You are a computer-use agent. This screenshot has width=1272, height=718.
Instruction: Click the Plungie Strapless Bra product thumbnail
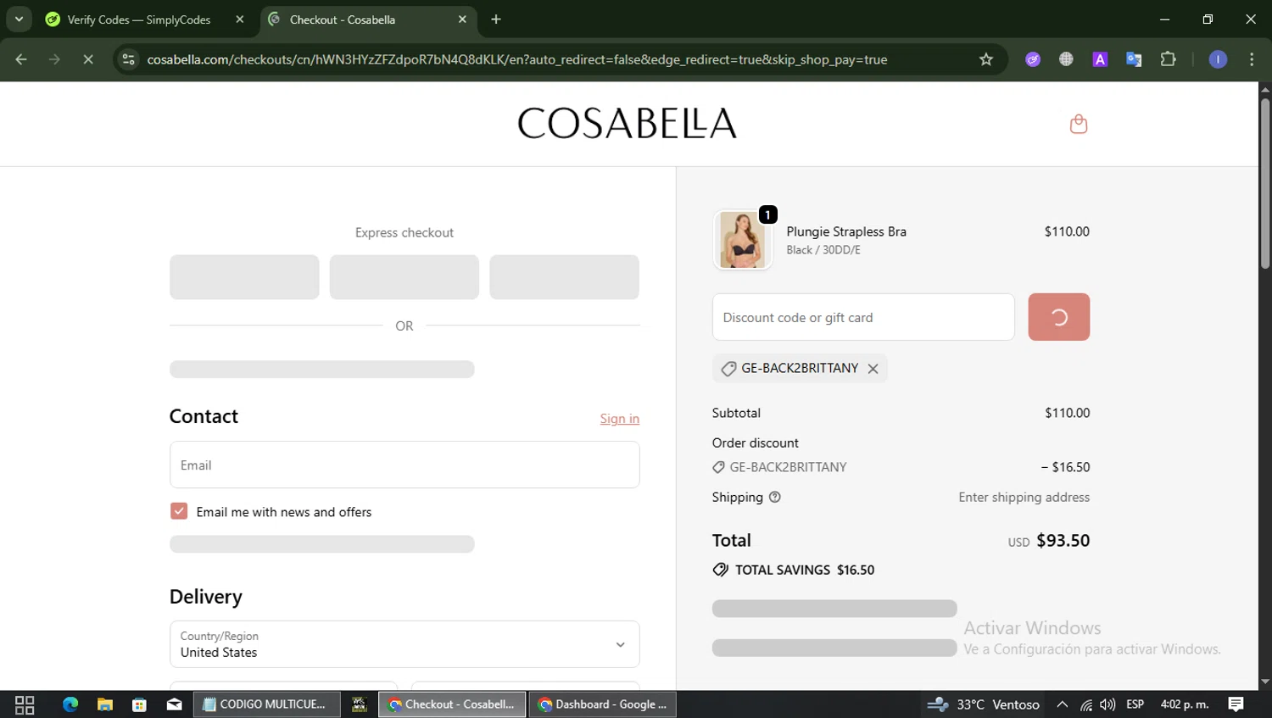tap(743, 240)
